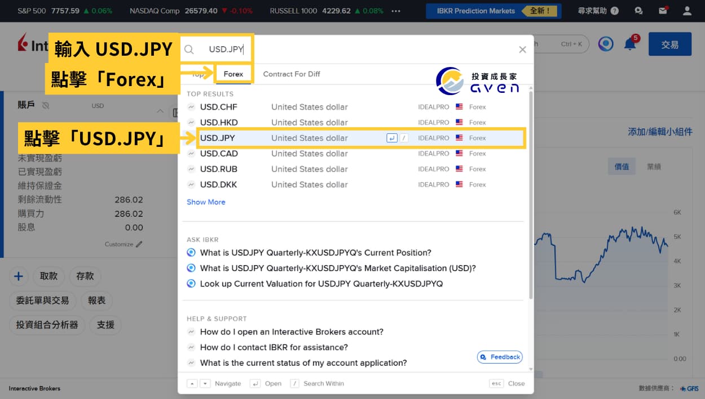The width and height of the screenshot is (705, 399).
Task: Click the Open enter-key icon on USD.JPY row
Action: click(392, 138)
